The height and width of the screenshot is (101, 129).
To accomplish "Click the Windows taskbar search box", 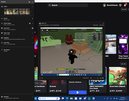I will 49,98.
